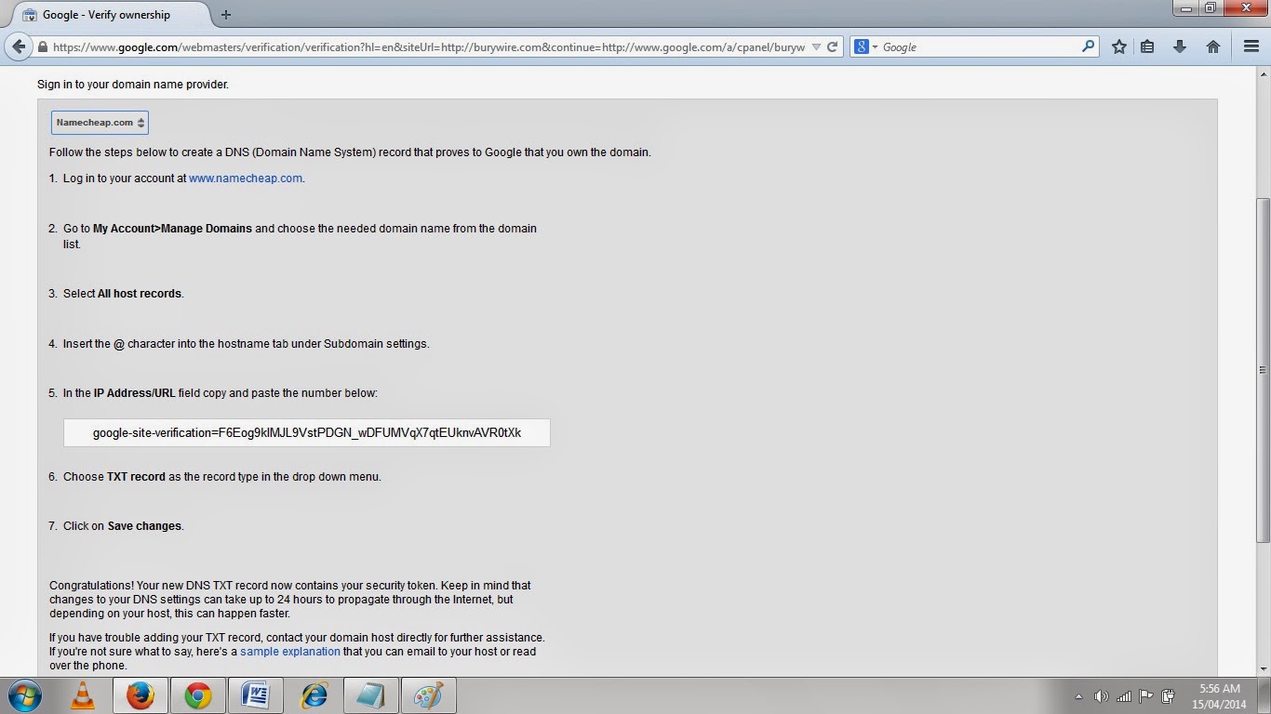Image resolution: width=1271 pixels, height=714 pixels.
Task: Open the Google search engine selector
Action: point(865,46)
